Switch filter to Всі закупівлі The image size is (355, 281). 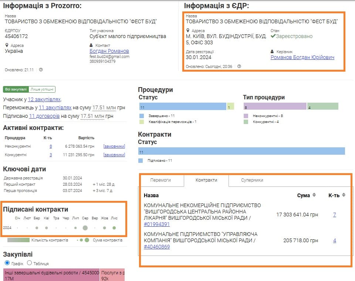pos(16,89)
